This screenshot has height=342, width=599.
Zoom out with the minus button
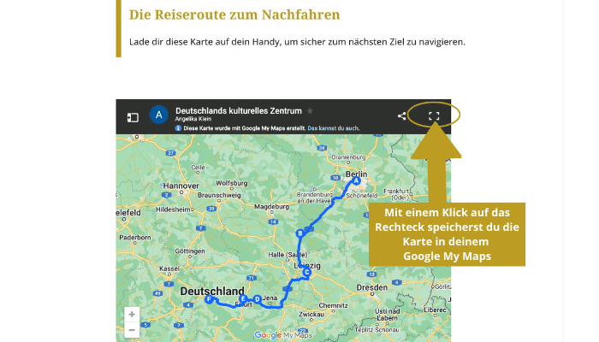(132, 330)
